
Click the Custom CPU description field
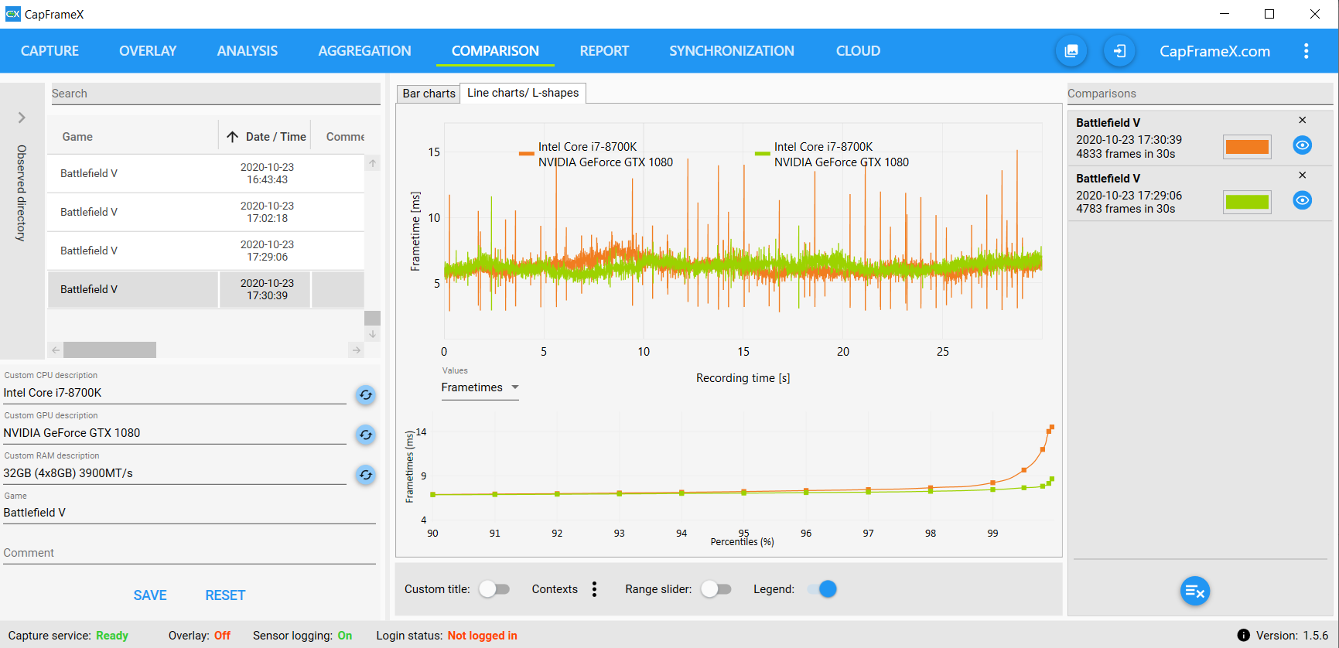175,393
